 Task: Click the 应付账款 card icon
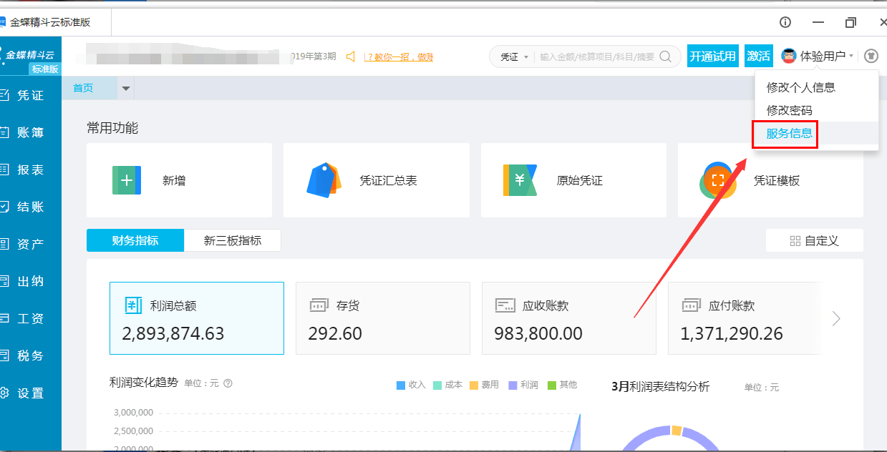click(x=692, y=305)
